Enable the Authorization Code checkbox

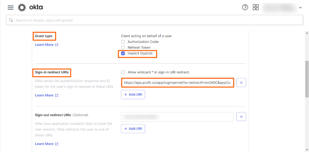(x=123, y=42)
